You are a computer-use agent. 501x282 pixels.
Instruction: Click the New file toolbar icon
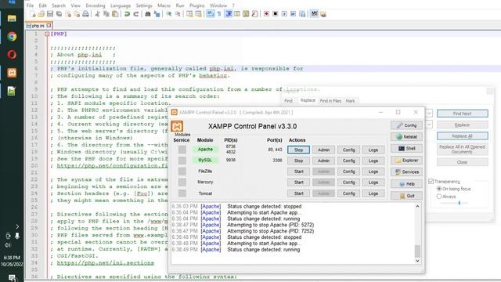(x=33, y=14)
